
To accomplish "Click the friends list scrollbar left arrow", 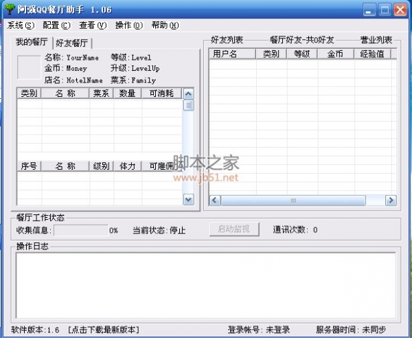I will click(x=215, y=201).
